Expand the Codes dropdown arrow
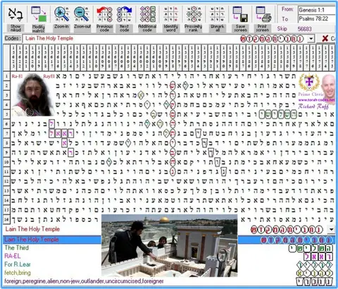This screenshot has height=289, width=338. (x=311, y=39)
